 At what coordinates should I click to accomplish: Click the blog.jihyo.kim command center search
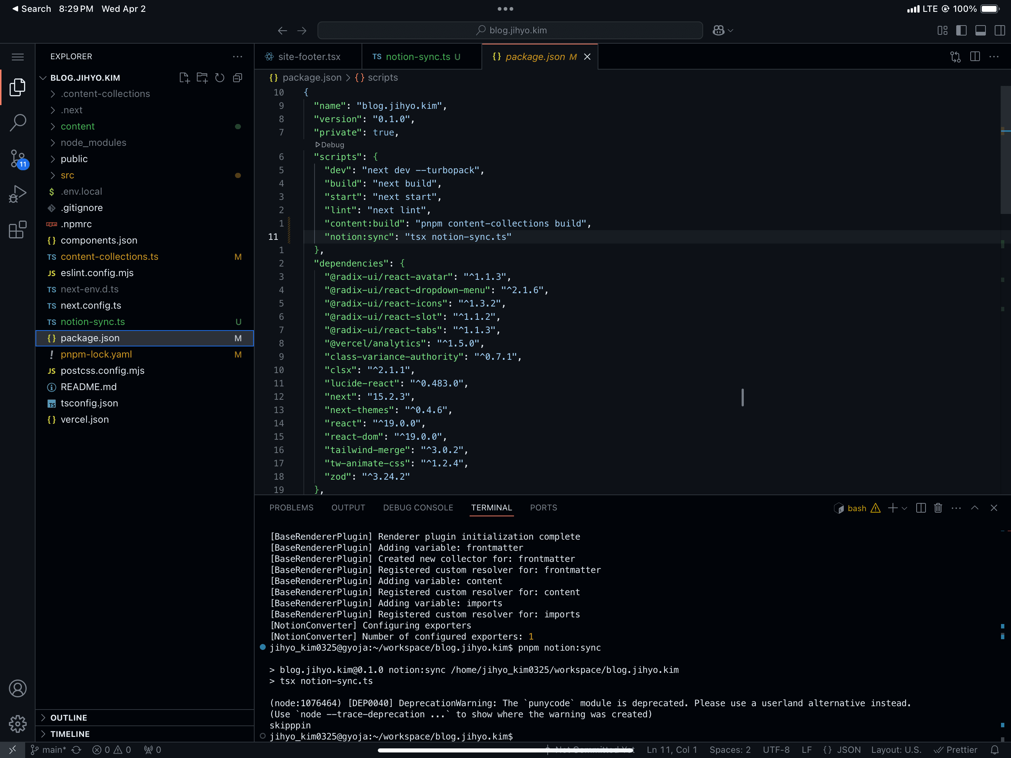(510, 30)
